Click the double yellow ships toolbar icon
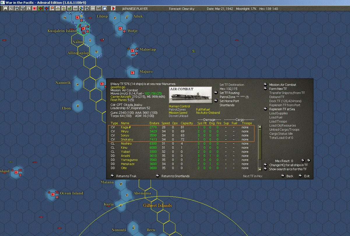 (x=64, y=8)
